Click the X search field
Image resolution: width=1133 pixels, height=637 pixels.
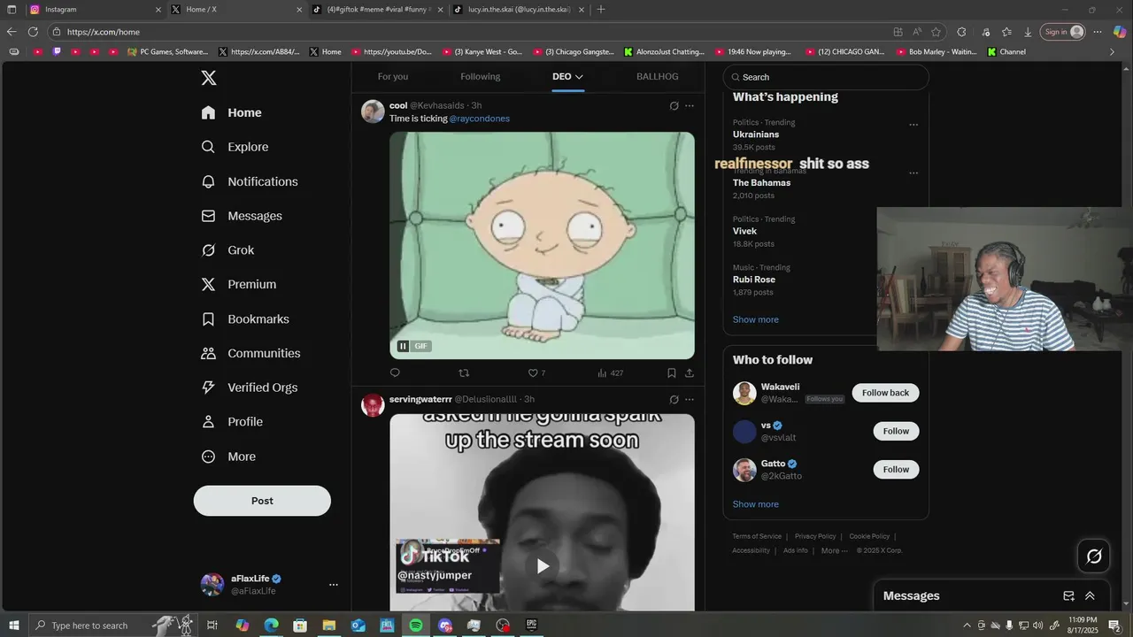point(826,77)
